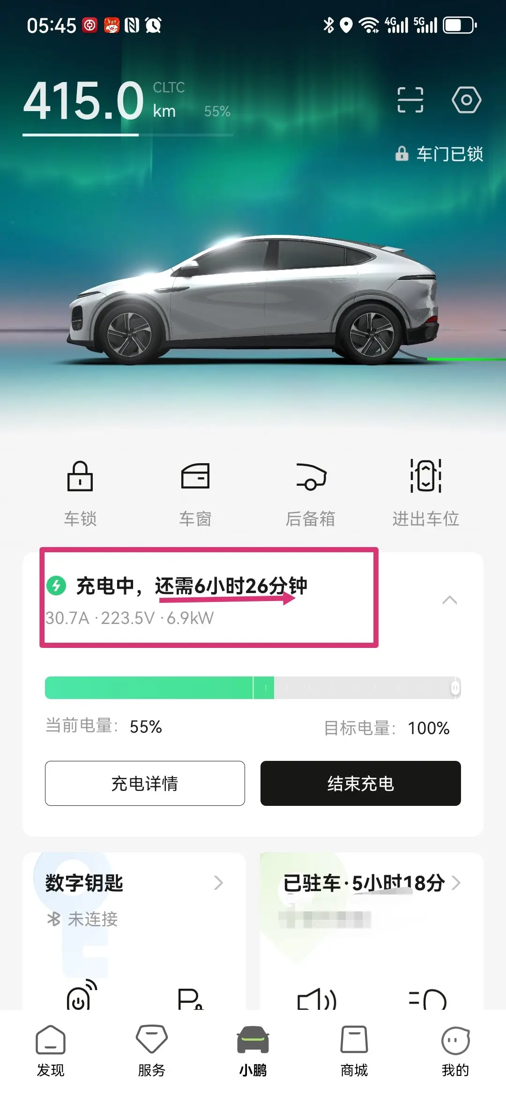Tap the 进出车位 parking assist icon
The width and height of the screenshot is (506, 1097).
click(x=426, y=475)
